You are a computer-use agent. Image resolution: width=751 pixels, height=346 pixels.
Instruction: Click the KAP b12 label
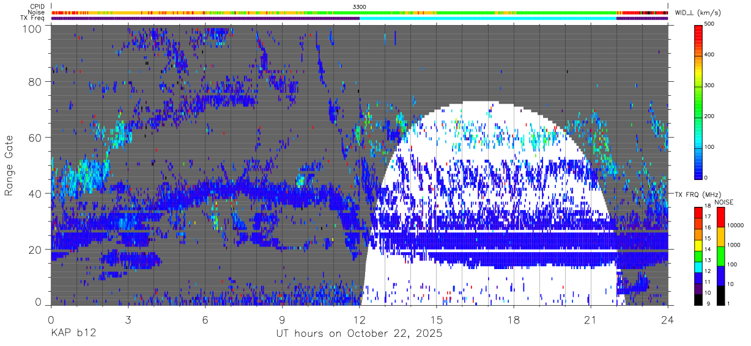click(73, 334)
